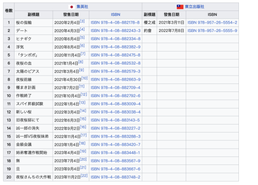The image size is (258, 185).
Task: Open ISBN 978-4-08-882475-8 link
Action: 115,55
